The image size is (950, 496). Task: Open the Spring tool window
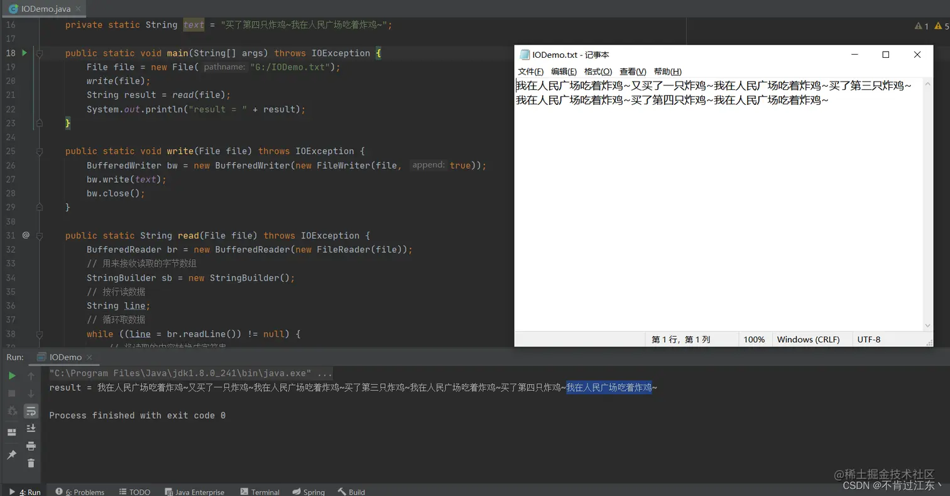coord(308,492)
